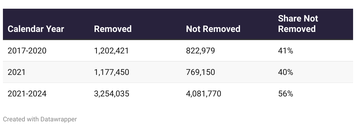Click the 1,177,450 removed value
The height and width of the screenshot is (126, 356).
coord(111,72)
